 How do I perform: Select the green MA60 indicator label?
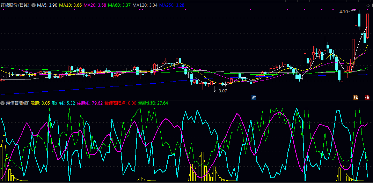(119, 6)
